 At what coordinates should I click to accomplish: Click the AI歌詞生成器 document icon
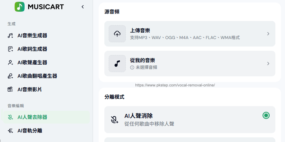click(x=10, y=49)
